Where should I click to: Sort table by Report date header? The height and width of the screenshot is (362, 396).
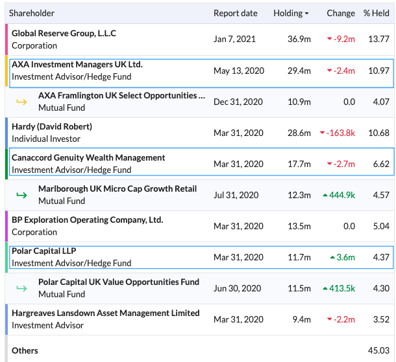236,13
